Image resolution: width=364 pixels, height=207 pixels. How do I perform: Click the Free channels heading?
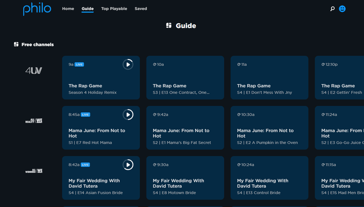(x=38, y=45)
